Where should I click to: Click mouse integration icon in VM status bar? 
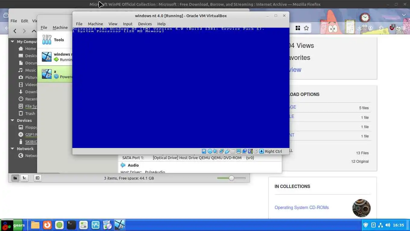pyautogui.click(x=256, y=151)
